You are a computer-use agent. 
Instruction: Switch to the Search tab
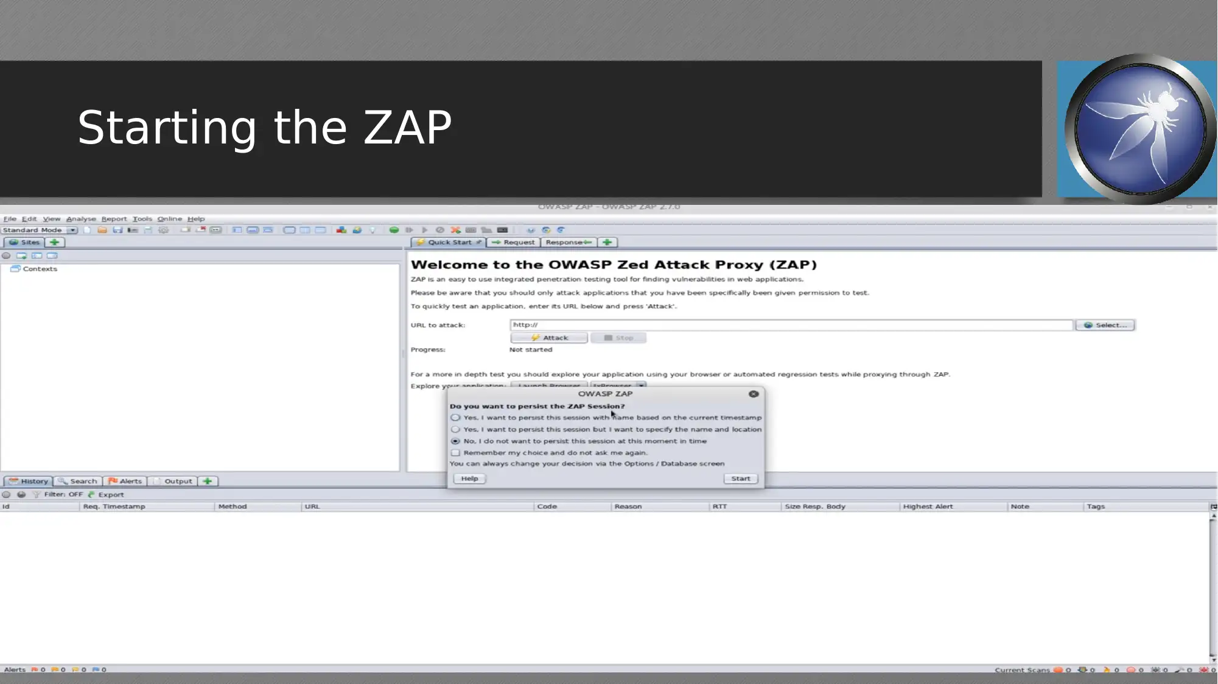point(77,481)
